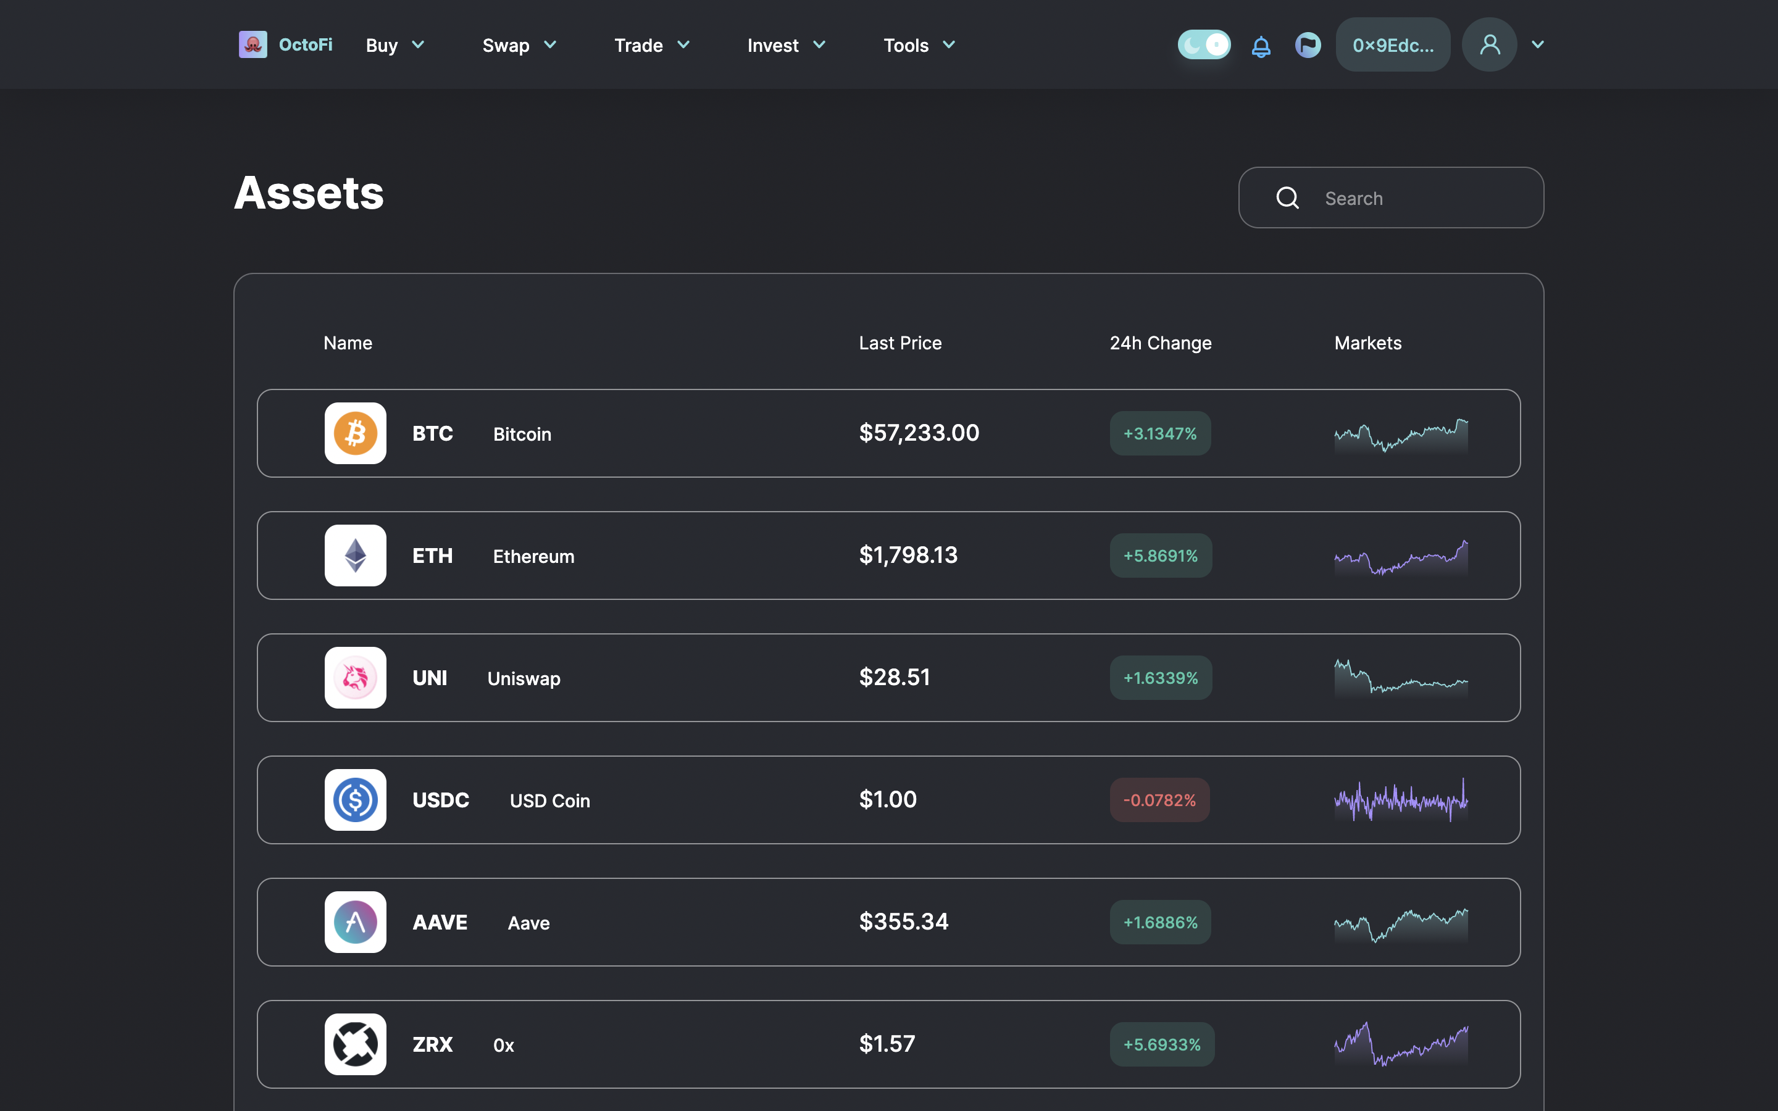Click the Aave token icon

[x=356, y=922]
